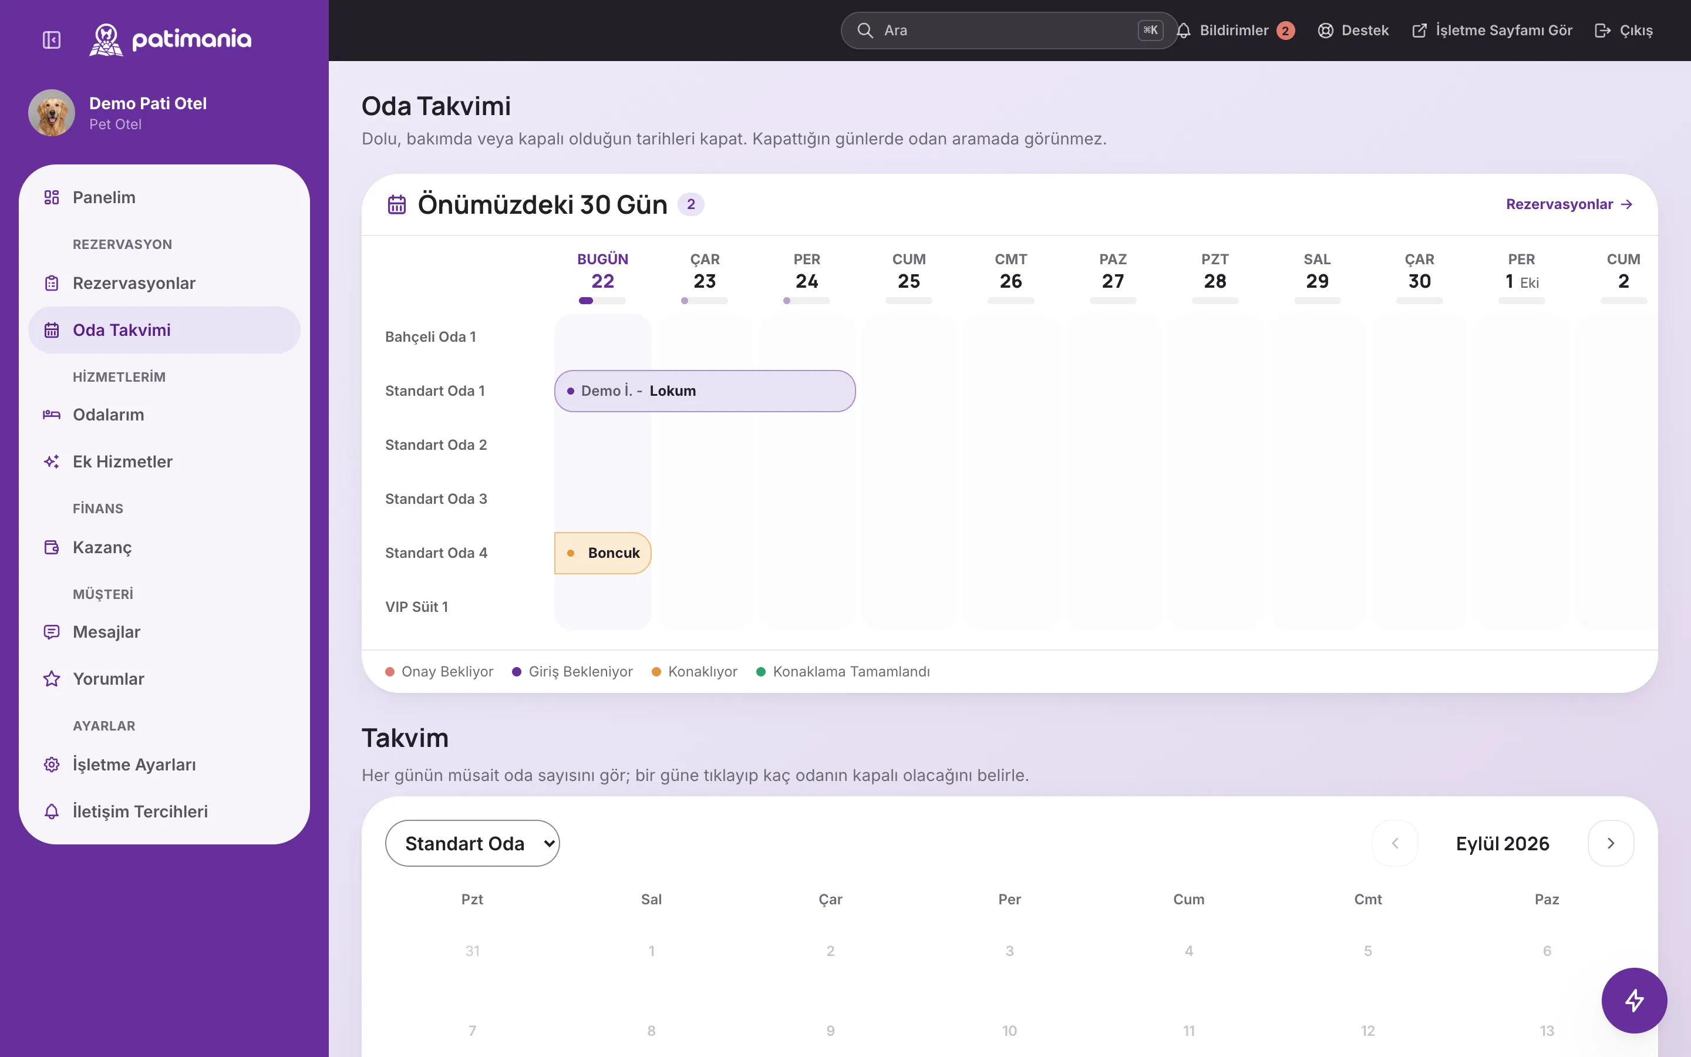Click the calendar icon beside Önümüzdeki 30 Gün

coord(397,204)
